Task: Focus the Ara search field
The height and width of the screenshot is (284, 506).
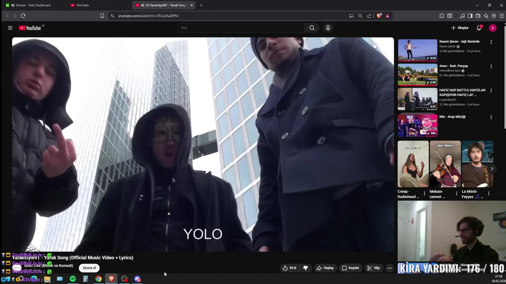Action: coord(241,28)
